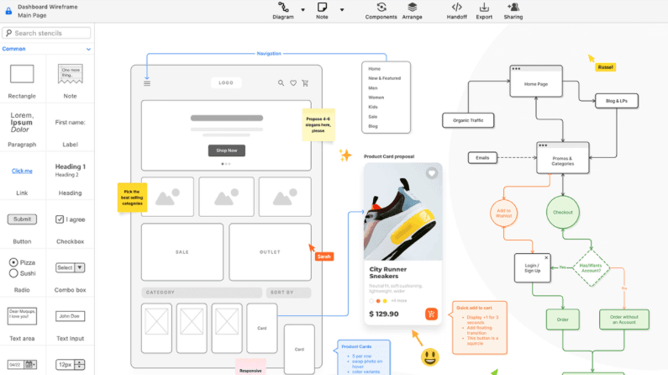
Task: Pick the Note stencil
Action: pyautogui.click(x=71, y=74)
